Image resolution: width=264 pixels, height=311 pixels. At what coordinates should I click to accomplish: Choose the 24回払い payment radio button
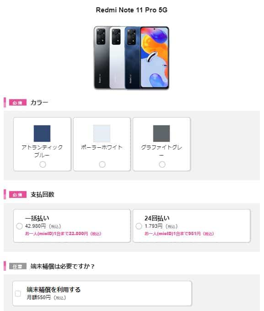pos(139,226)
